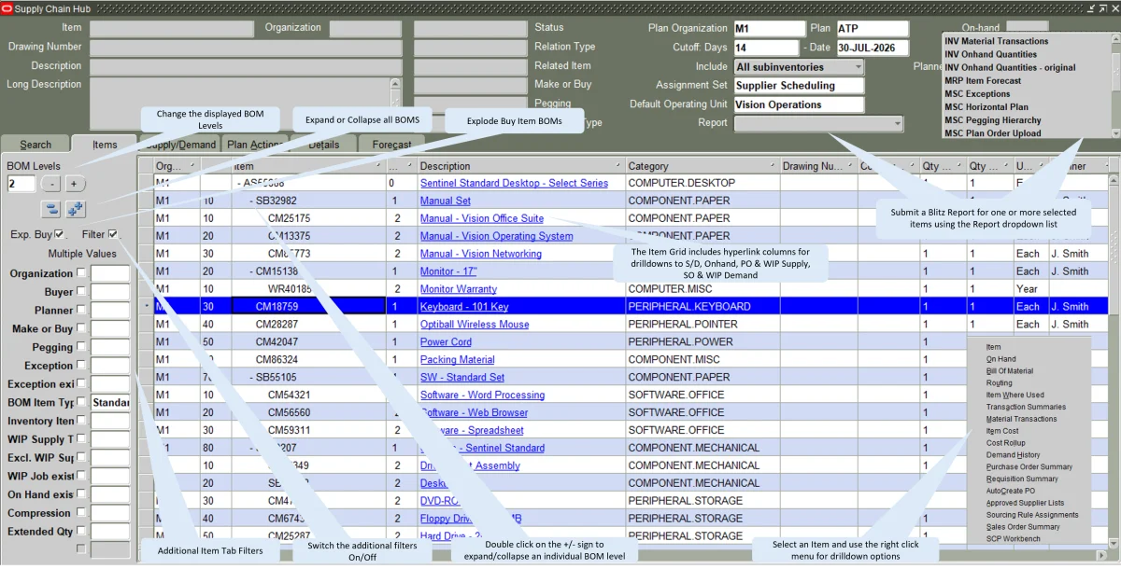Viewport: 1121px width, 569px height.
Task: Click the Cutoff Days field showing 14
Action: tap(766, 48)
